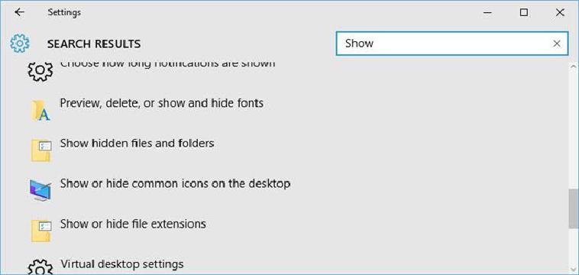Click the folder icon beside Show hidden files

40,150
